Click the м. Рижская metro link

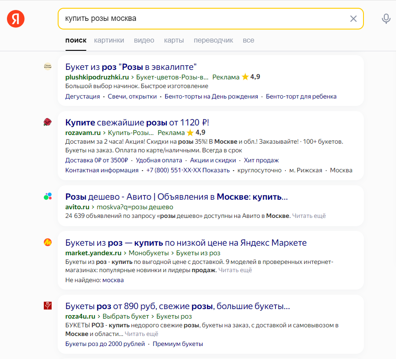(x=306, y=170)
